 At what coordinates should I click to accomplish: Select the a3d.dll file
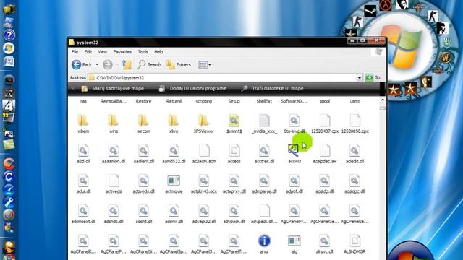[x=83, y=154]
